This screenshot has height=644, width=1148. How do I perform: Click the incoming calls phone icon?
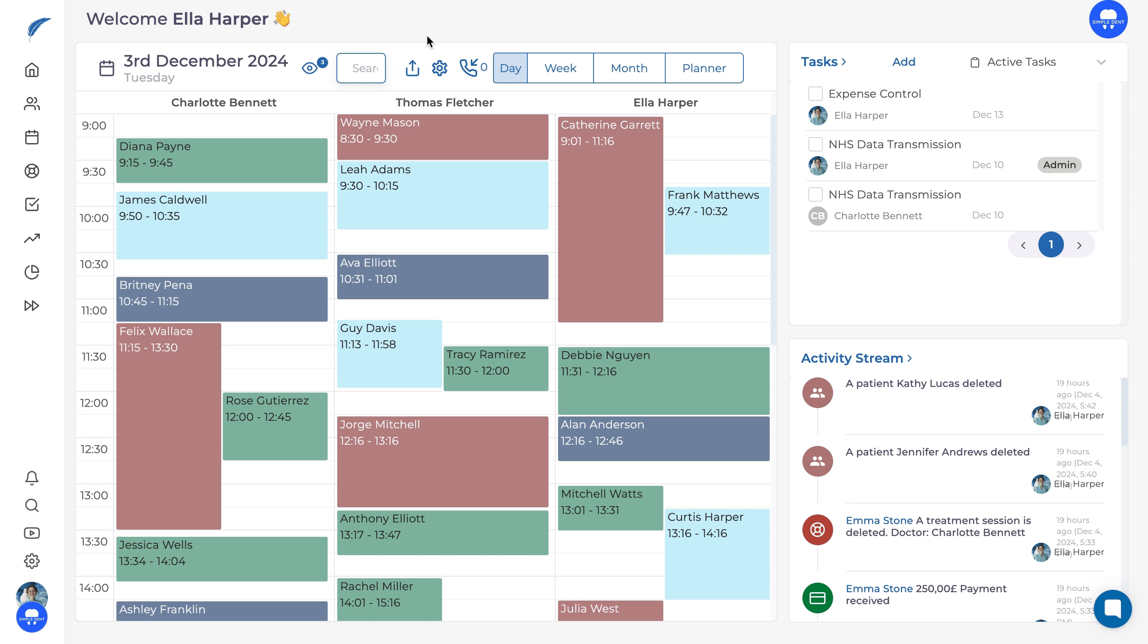(x=468, y=68)
